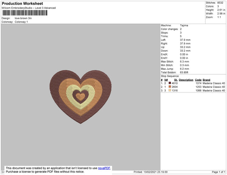Click the Min Stitch value '0.3 mm'
The image size is (227, 175).
coord(185,65)
